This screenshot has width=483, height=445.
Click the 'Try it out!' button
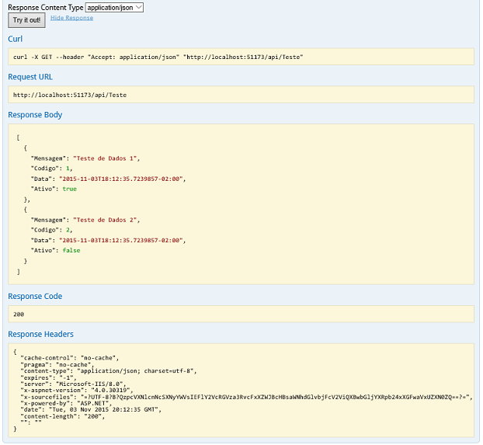pyautogui.click(x=28, y=20)
